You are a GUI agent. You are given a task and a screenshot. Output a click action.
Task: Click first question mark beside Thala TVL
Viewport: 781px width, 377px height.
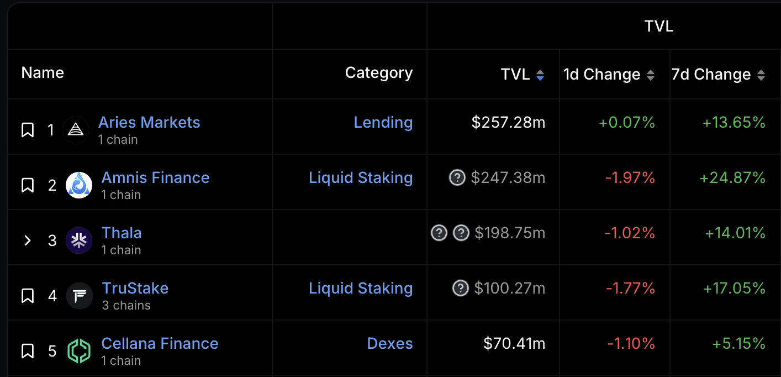(x=439, y=233)
